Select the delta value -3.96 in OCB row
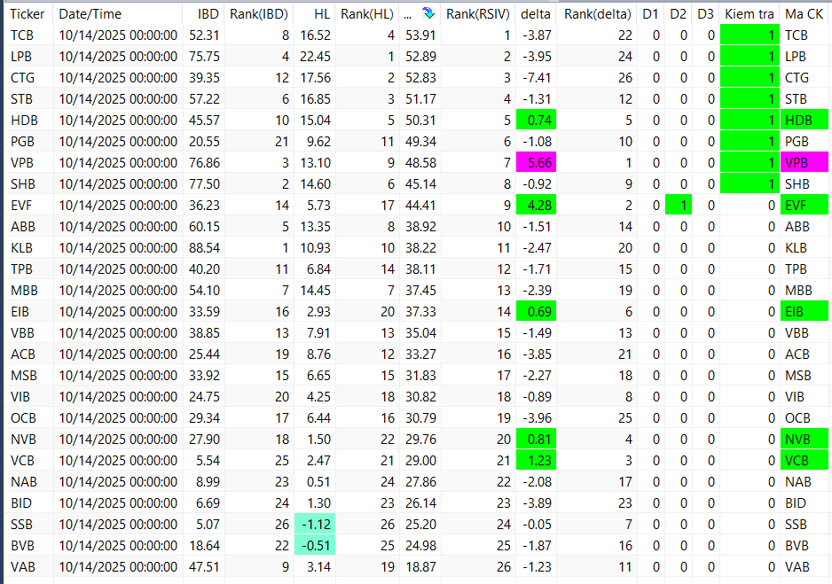Image resolution: width=832 pixels, height=584 pixels. click(537, 418)
